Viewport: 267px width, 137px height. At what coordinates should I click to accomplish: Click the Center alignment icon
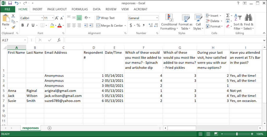(74, 25)
